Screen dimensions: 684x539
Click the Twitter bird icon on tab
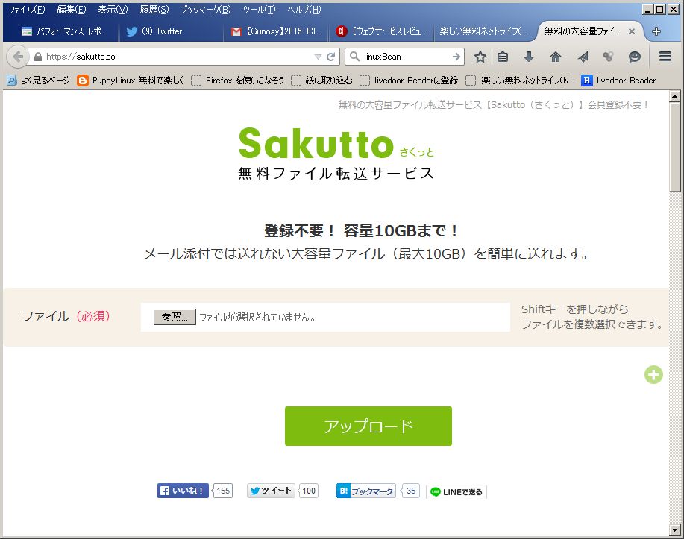pyautogui.click(x=132, y=31)
